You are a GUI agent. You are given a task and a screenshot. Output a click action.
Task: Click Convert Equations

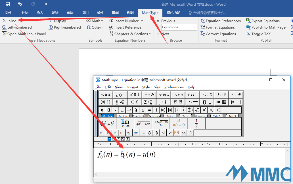(218, 34)
